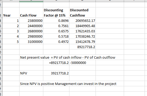
Task: Select cell showing -50000000
Action: [82, 63]
